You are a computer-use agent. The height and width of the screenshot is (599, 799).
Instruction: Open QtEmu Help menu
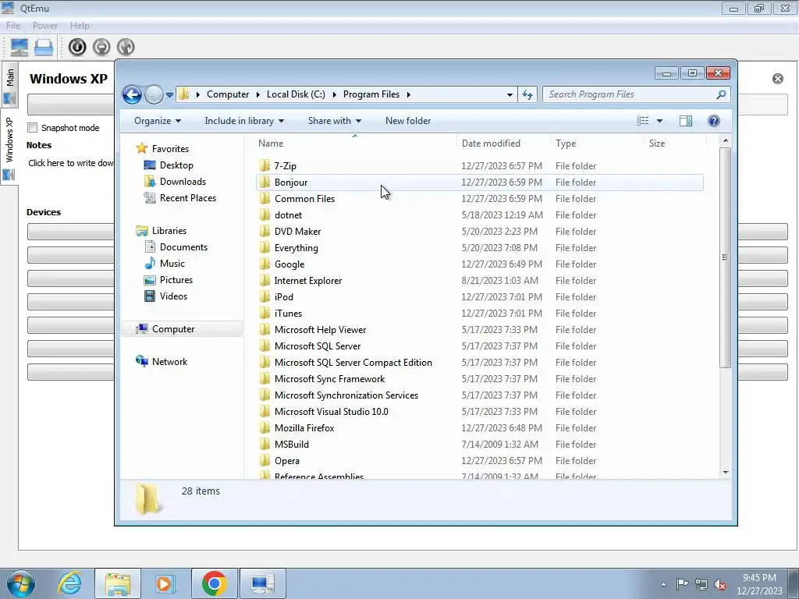pyautogui.click(x=80, y=26)
